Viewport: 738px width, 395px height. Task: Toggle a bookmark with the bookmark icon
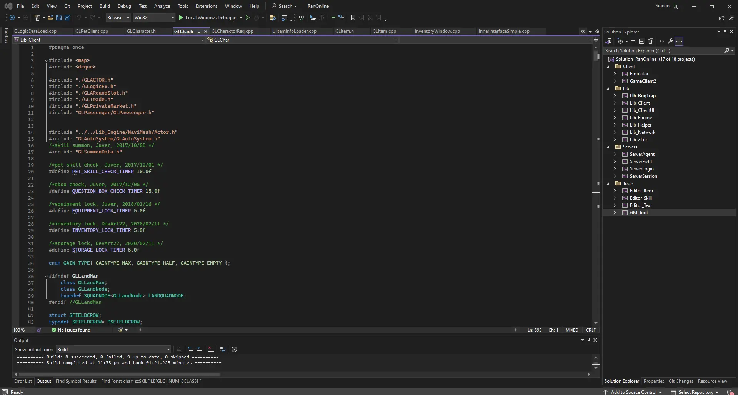(353, 18)
